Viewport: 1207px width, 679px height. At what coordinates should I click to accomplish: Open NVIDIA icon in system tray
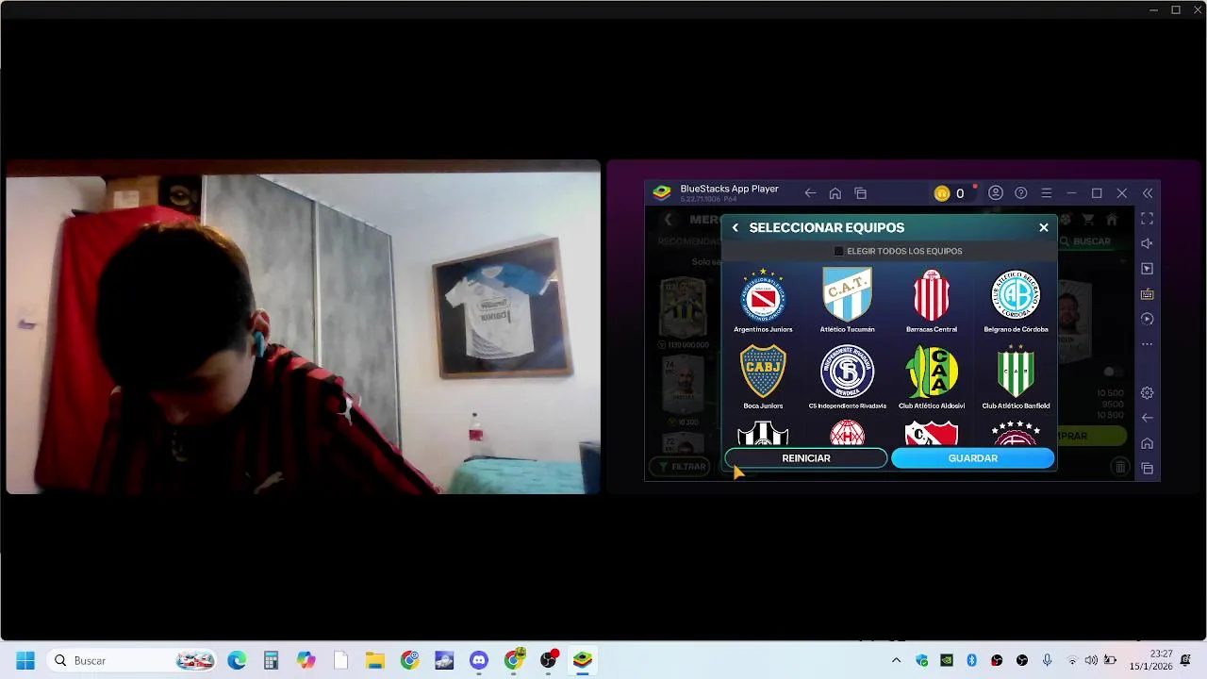947,660
